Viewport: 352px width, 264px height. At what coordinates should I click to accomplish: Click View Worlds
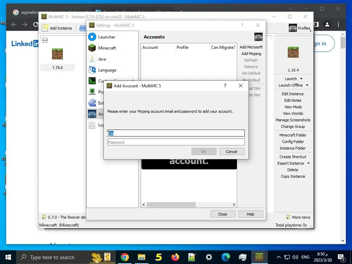point(293,113)
